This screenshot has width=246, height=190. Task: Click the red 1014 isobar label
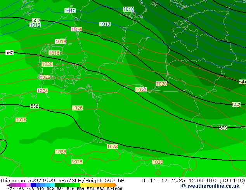(76, 29)
